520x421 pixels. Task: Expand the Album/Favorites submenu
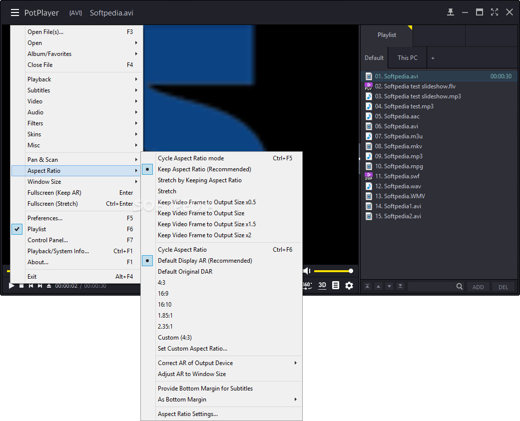[76, 54]
